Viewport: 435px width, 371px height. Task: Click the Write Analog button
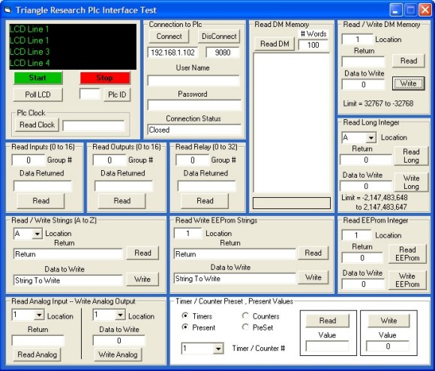coord(118,355)
